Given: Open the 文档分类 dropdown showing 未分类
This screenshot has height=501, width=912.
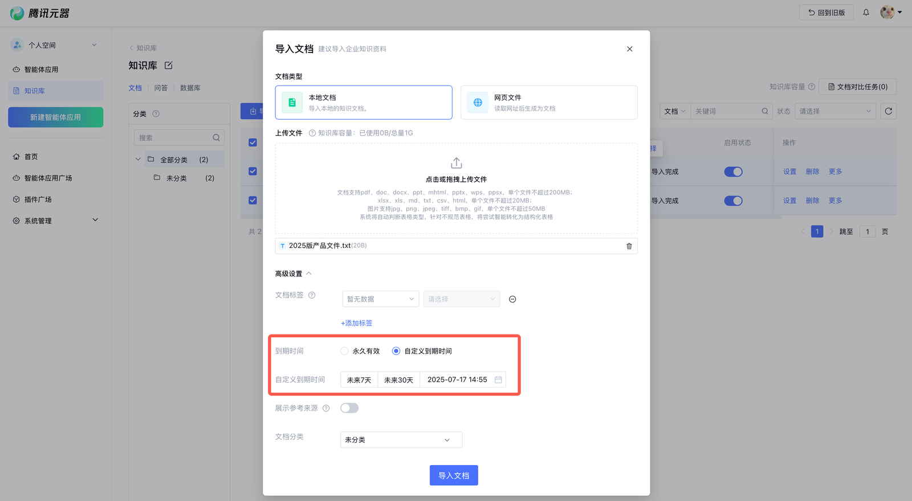Looking at the screenshot, I should pos(401,440).
